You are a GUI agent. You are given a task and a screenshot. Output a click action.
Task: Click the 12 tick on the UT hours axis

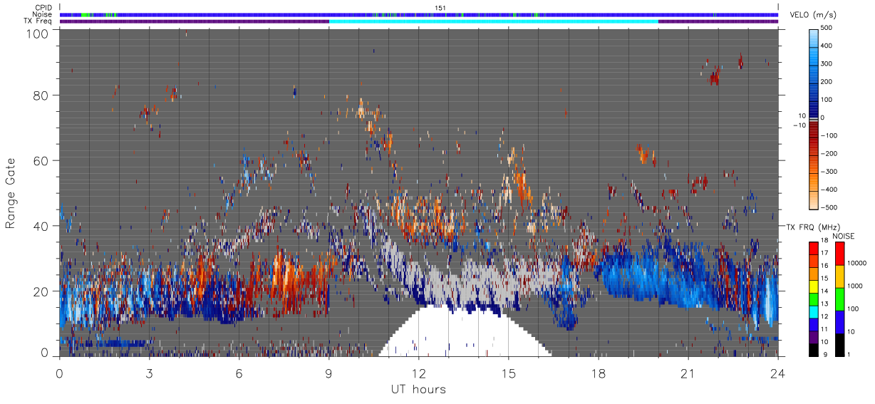coord(418,373)
